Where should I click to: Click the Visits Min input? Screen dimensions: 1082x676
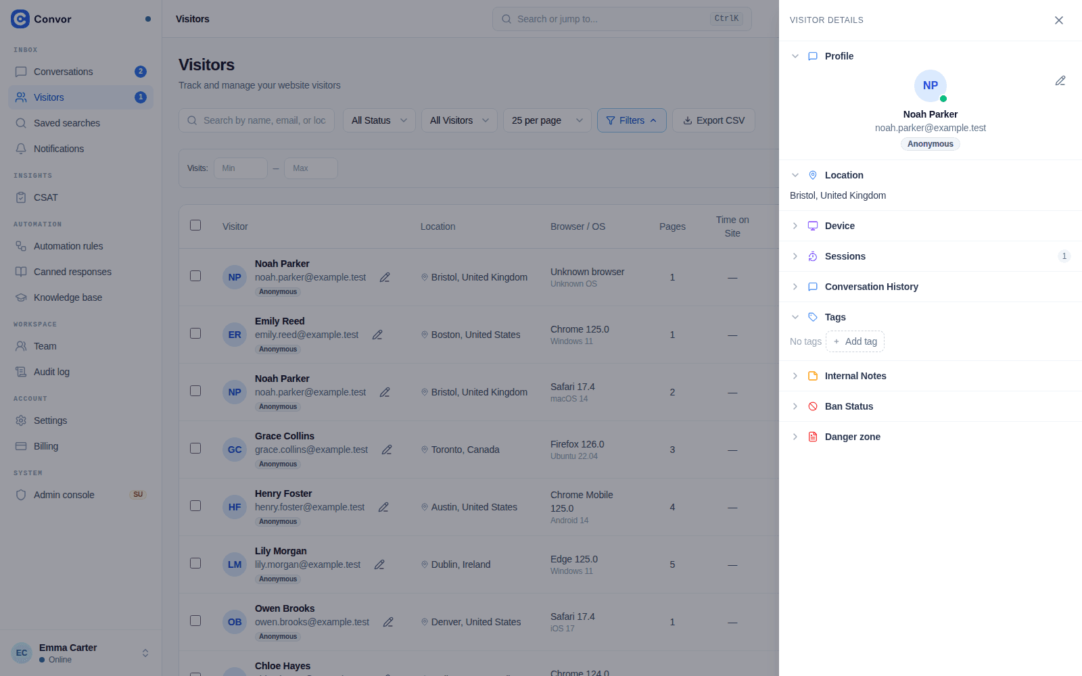(x=241, y=168)
